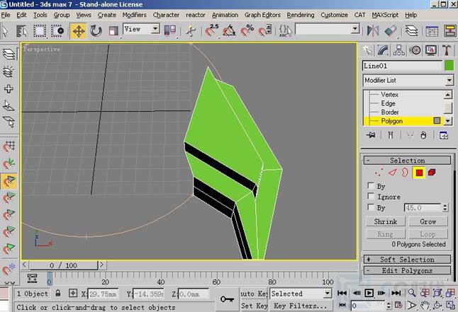Select Border sub-object icon
The height and width of the screenshot is (312, 458).
coord(405,173)
